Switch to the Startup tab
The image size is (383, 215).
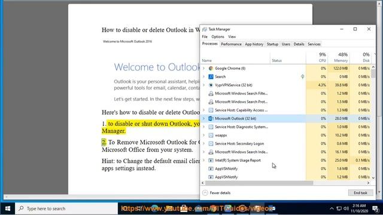272,44
